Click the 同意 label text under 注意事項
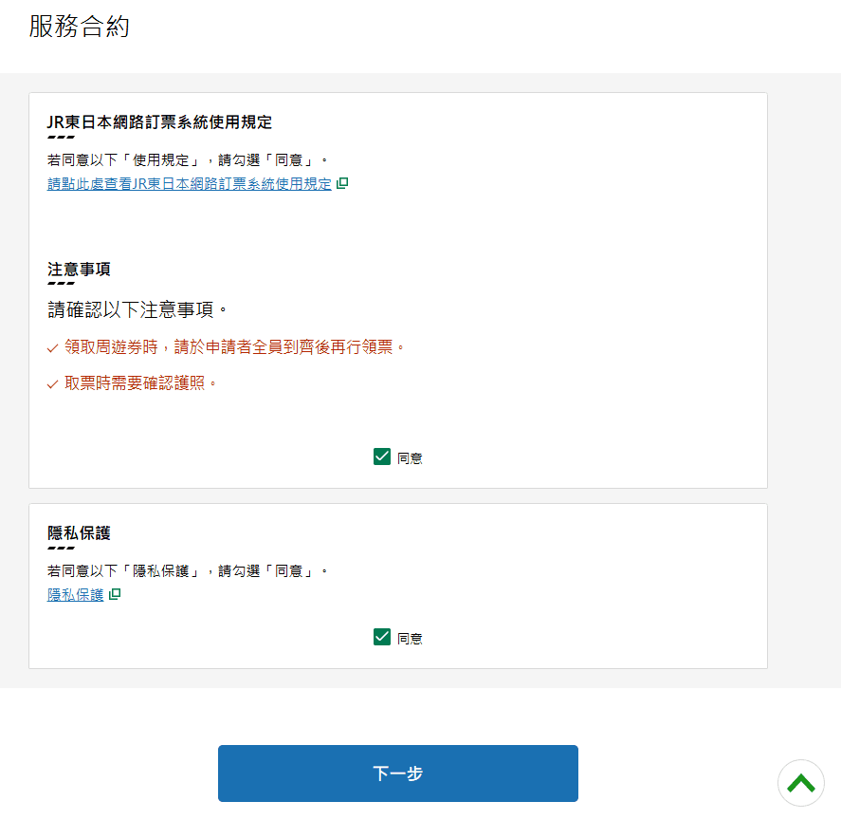The width and height of the screenshot is (841, 820). [x=410, y=458]
